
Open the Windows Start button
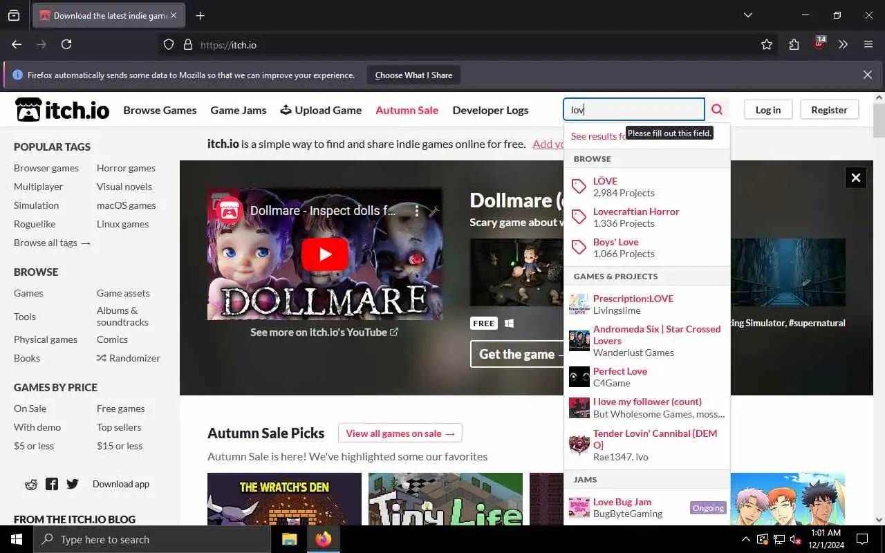(x=17, y=539)
